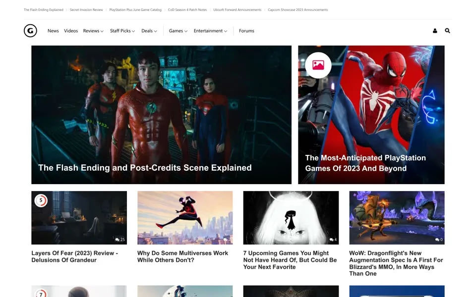
Task: Click the WoW Dragonflight dragon thumbnail
Action: (397, 218)
